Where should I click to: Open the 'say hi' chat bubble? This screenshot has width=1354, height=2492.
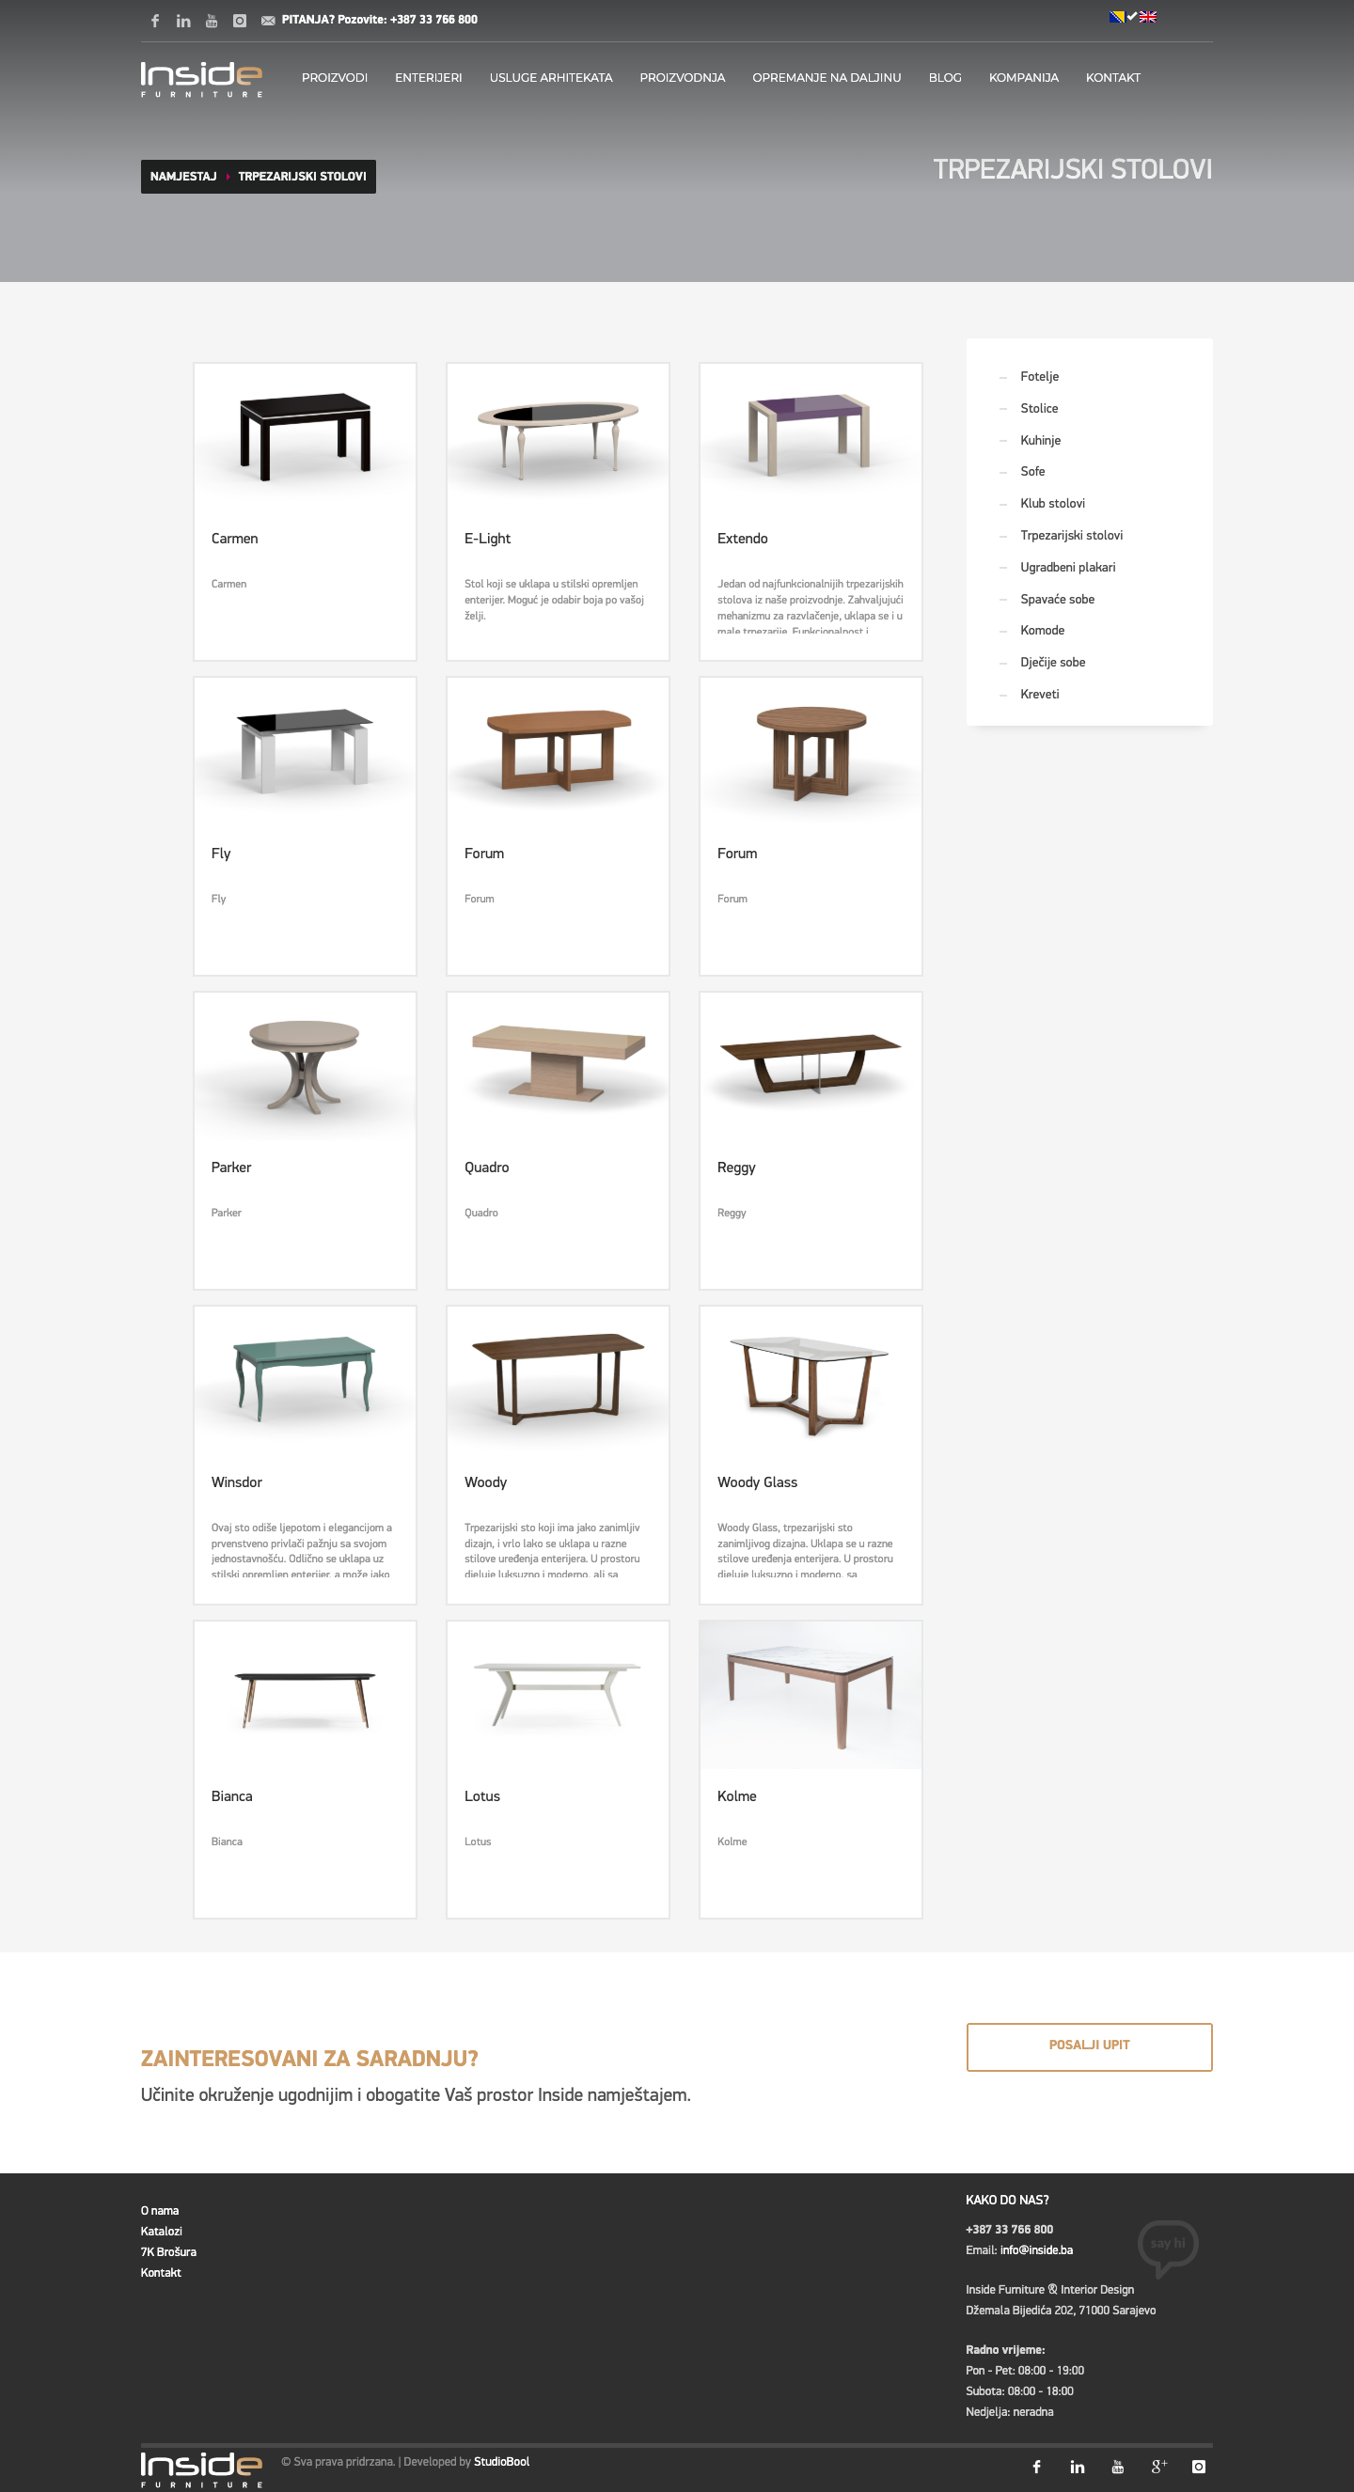point(1167,2248)
